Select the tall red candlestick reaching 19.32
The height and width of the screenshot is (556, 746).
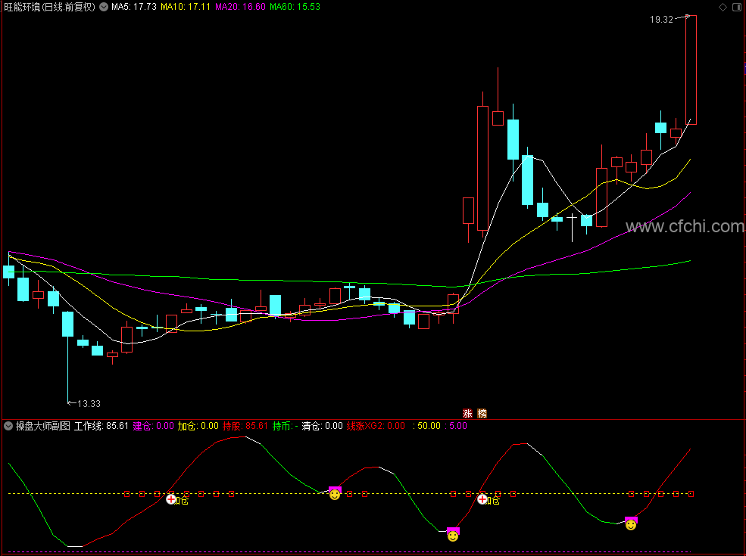click(691, 70)
